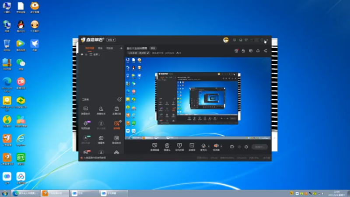Toggle visibility eye of 全屏 1 source
The width and height of the screenshot is (350, 197).
[82, 54]
